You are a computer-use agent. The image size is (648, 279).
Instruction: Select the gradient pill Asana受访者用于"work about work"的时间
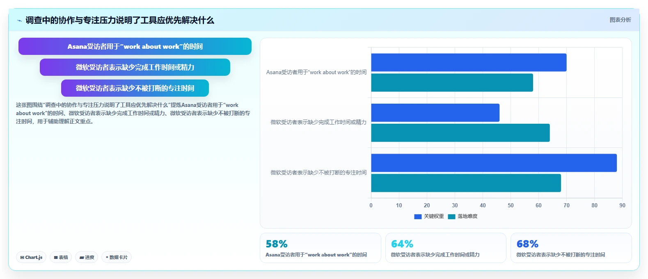pos(135,46)
